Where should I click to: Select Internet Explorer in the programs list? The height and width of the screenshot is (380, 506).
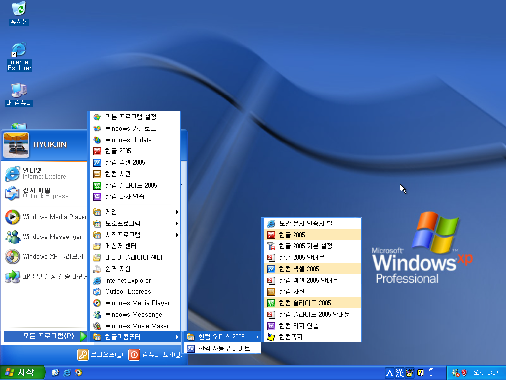[135, 280]
